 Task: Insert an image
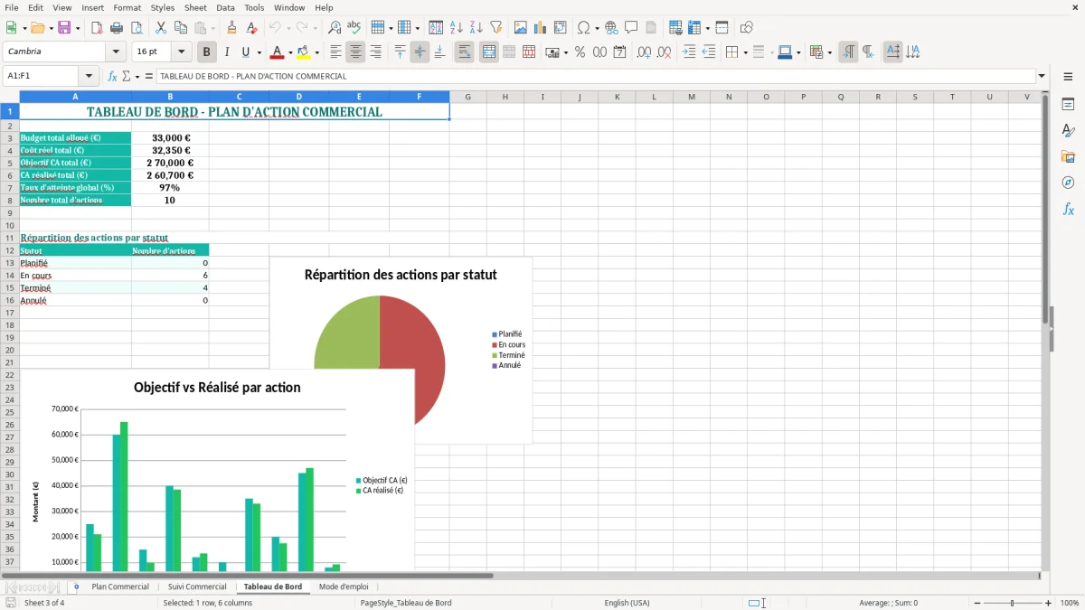pyautogui.click(x=521, y=28)
